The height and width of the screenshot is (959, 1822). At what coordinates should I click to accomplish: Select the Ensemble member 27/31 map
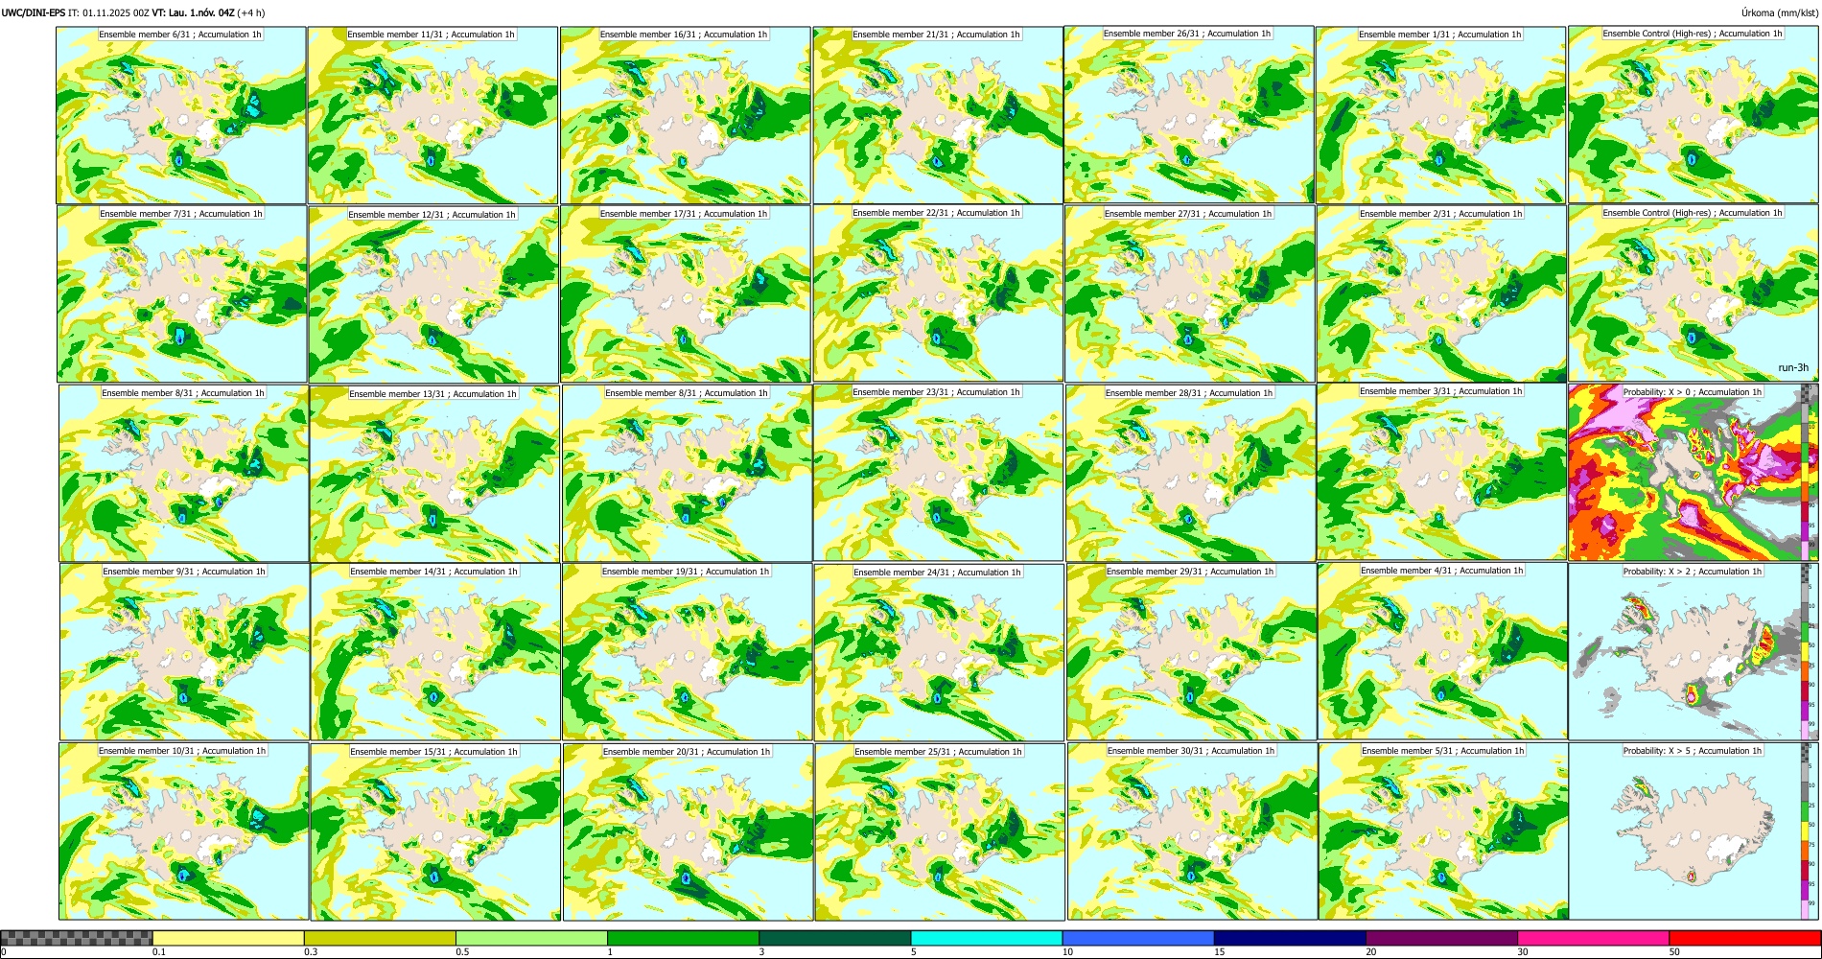[x=1190, y=293]
